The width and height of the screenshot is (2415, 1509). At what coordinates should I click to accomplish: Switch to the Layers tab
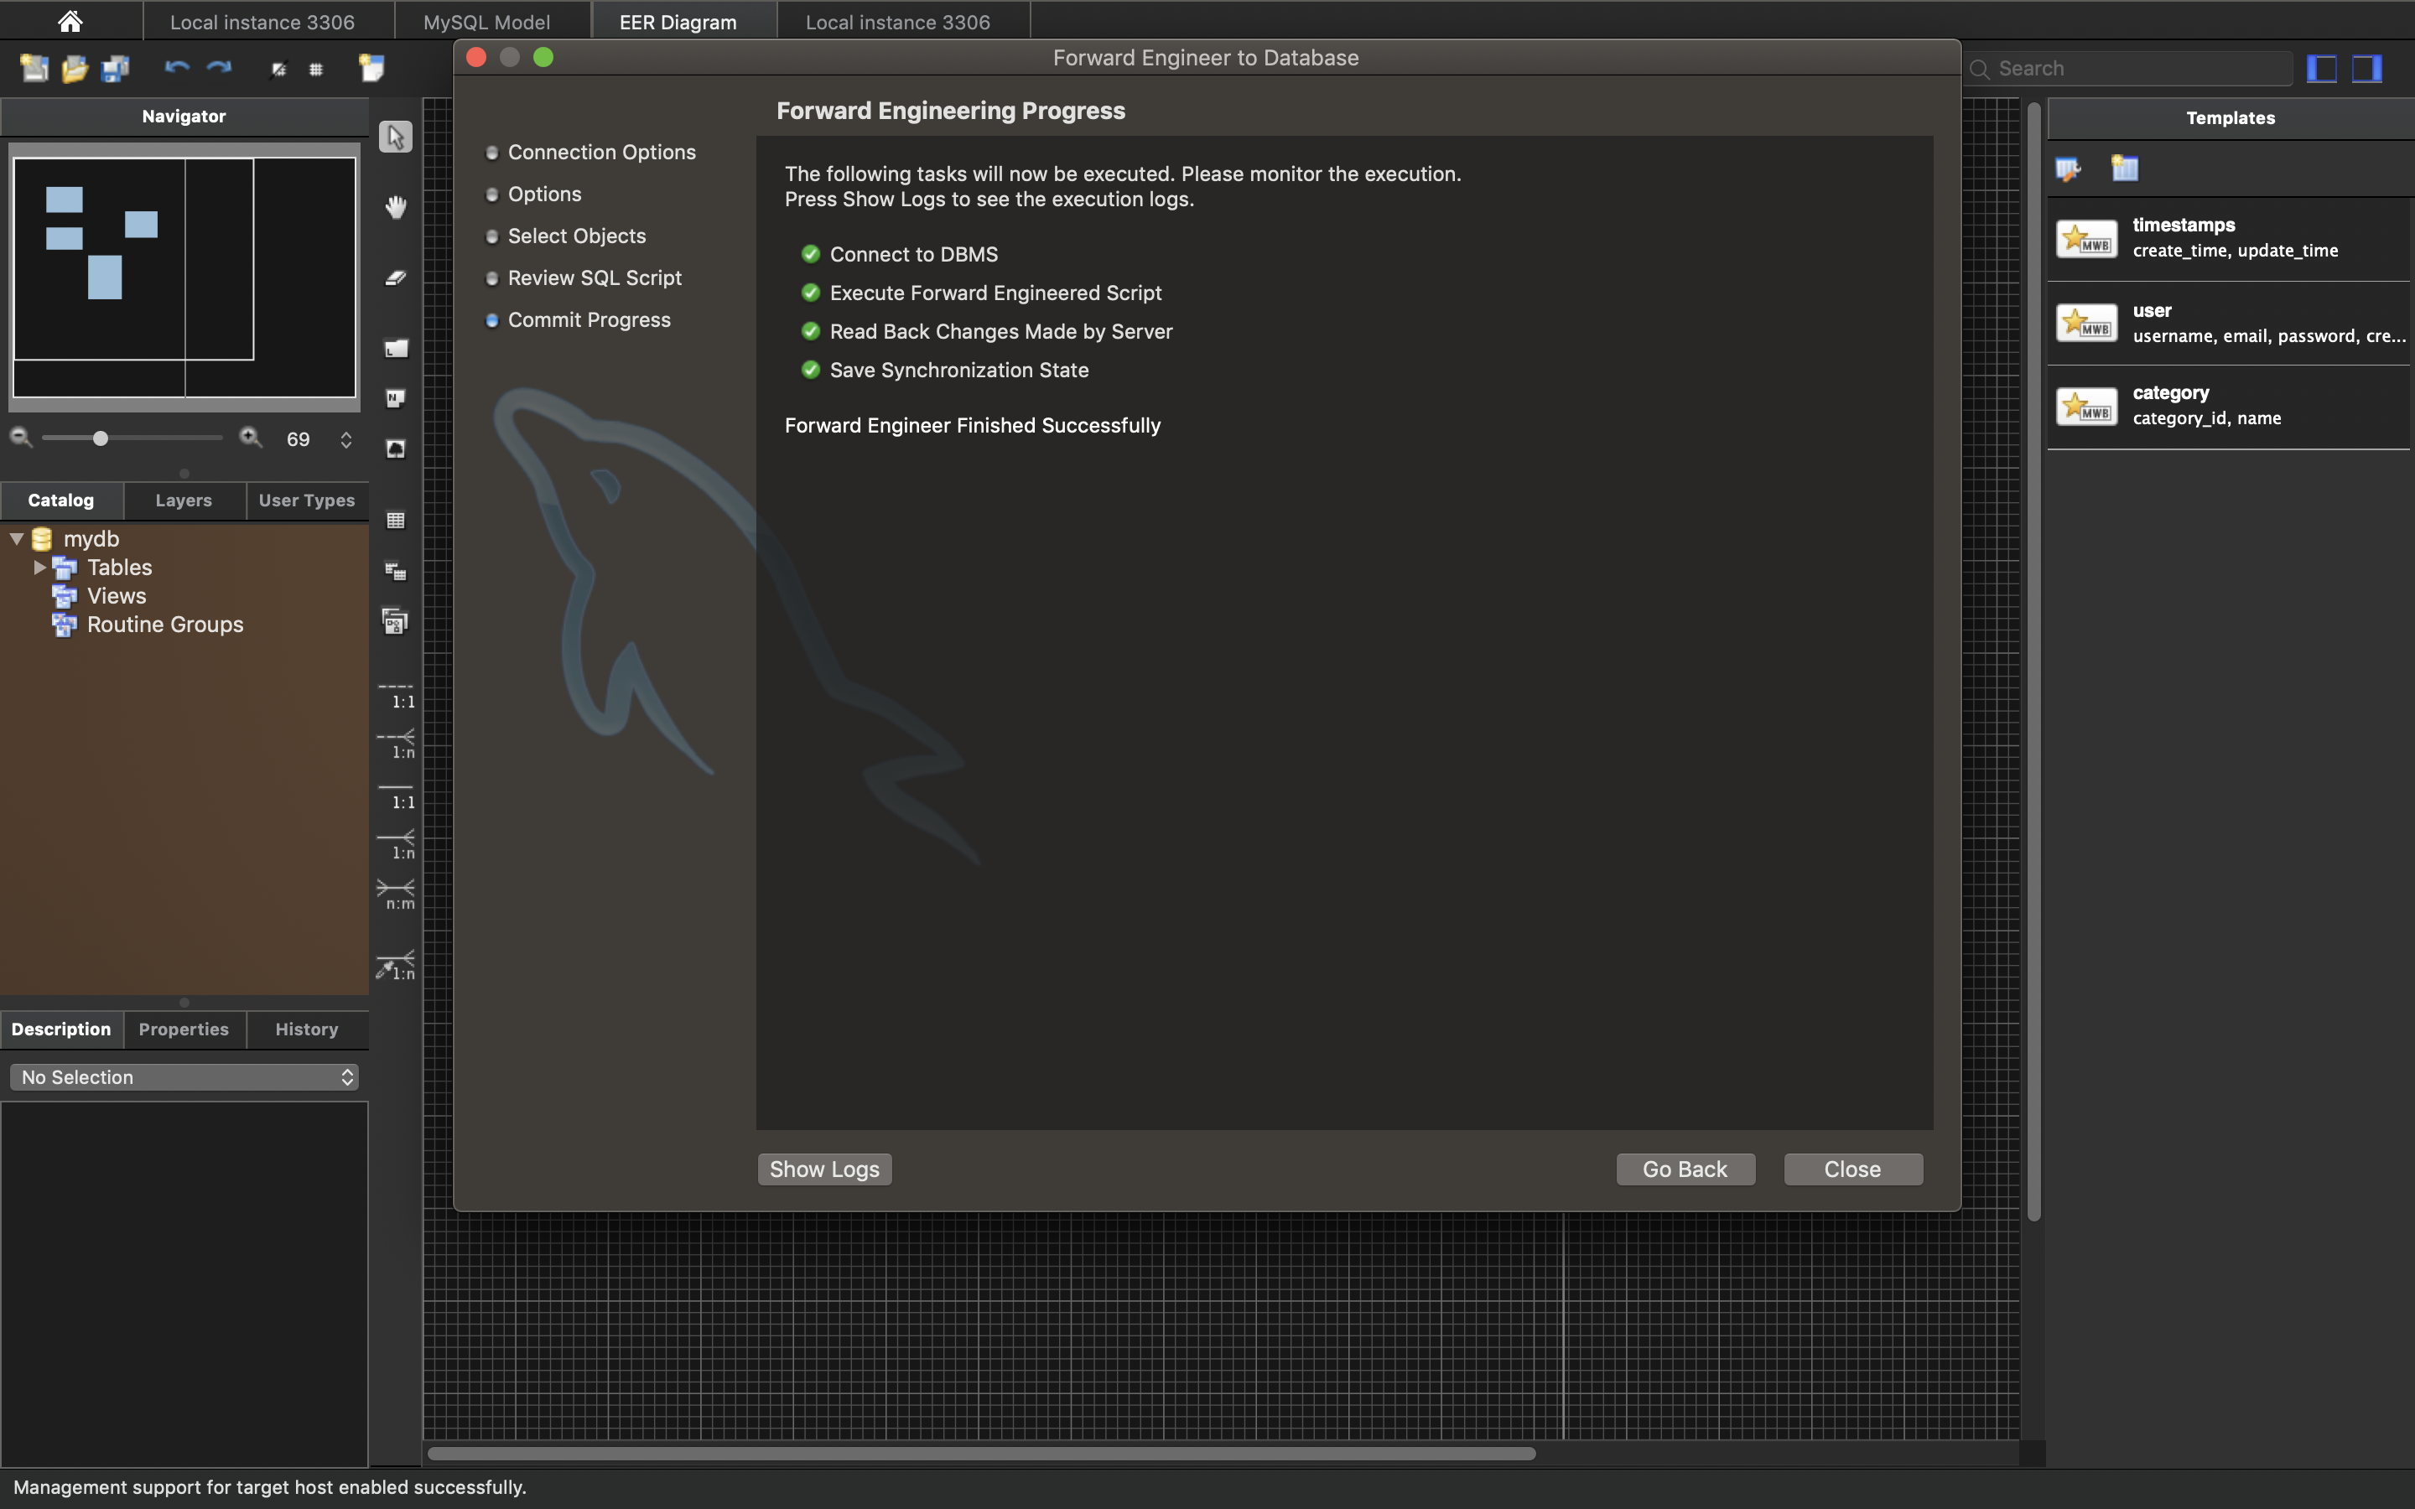pyautogui.click(x=184, y=500)
